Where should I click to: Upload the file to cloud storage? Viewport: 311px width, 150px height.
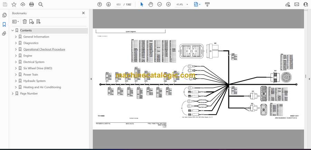click(x=23, y=4)
